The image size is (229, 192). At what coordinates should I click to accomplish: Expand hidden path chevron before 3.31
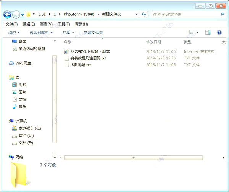[x=34, y=14]
